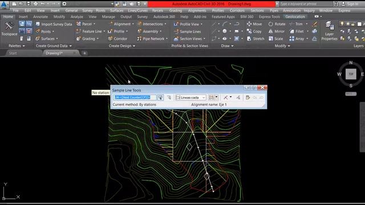
Task: Click the ViewCube TOP face
Action: (351, 74)
